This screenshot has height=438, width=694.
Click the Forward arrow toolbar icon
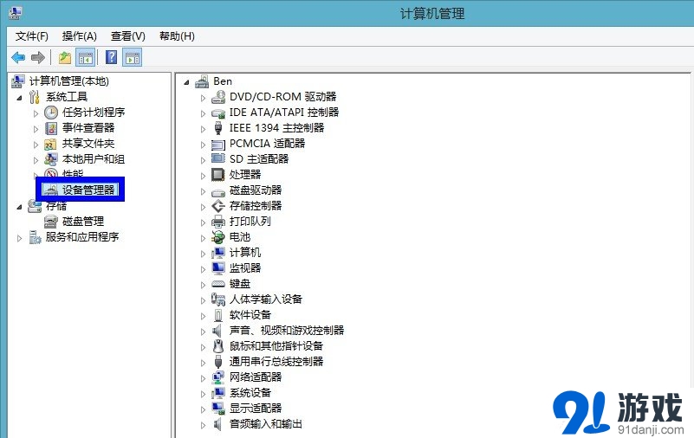click(38, 57)
